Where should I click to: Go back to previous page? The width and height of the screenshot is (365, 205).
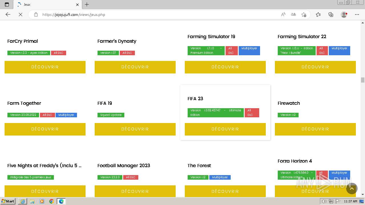8,15
